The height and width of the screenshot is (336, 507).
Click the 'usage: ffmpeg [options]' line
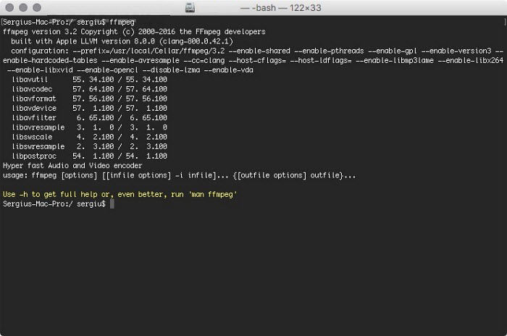pos(179,175)
